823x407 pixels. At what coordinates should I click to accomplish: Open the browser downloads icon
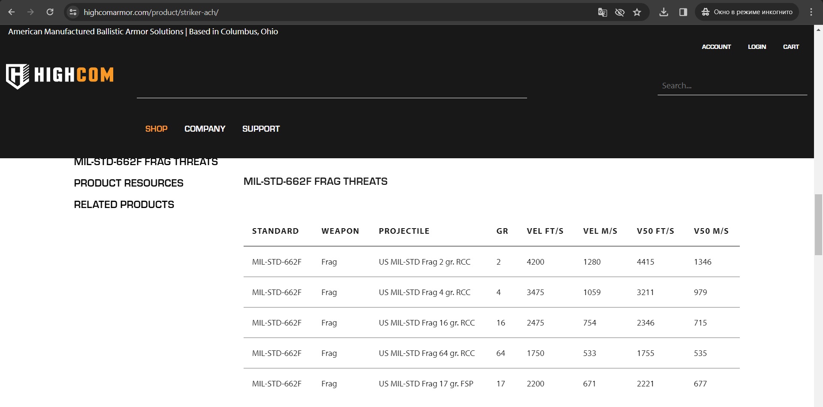663,12
